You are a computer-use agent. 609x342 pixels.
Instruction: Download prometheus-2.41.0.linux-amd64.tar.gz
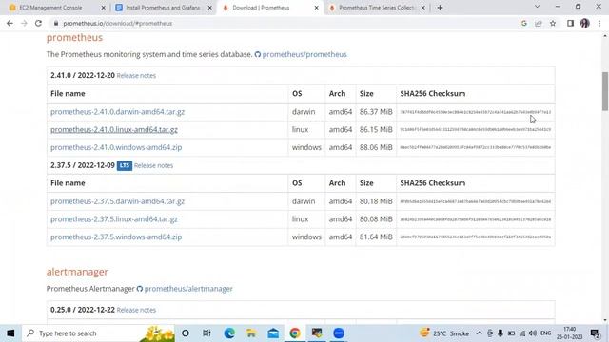[114, 130]
